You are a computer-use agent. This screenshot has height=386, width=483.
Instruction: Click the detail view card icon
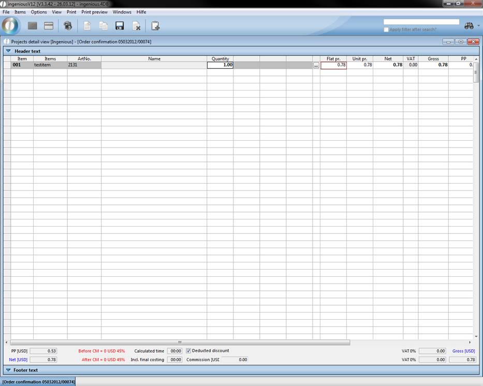49,26
